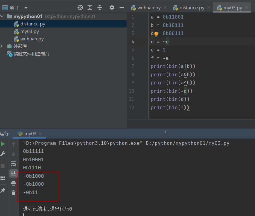Select my03.py in project tree
The image size is (255, 216).
[30, 31]
